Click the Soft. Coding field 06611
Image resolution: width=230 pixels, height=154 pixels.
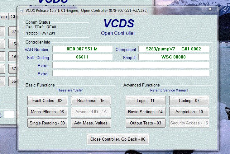click(x=82, y=57)
